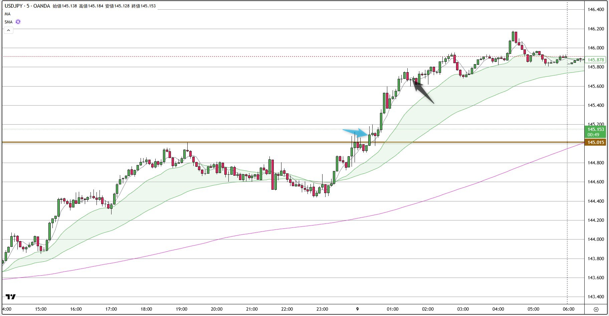Select the brown horizontal line at 145.015
The image size is (609, 316).
pyautogui.click(x=293, y=142)
